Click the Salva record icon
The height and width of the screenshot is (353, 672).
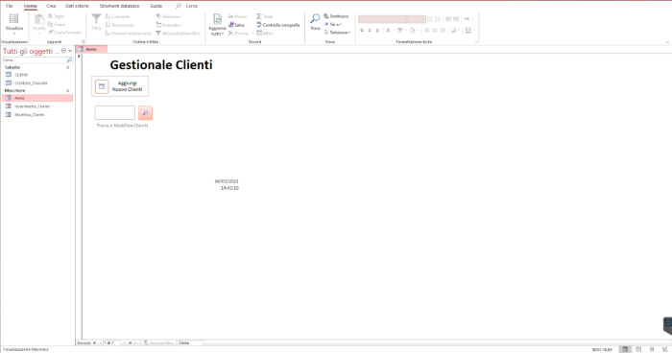[x=231, y=25]
